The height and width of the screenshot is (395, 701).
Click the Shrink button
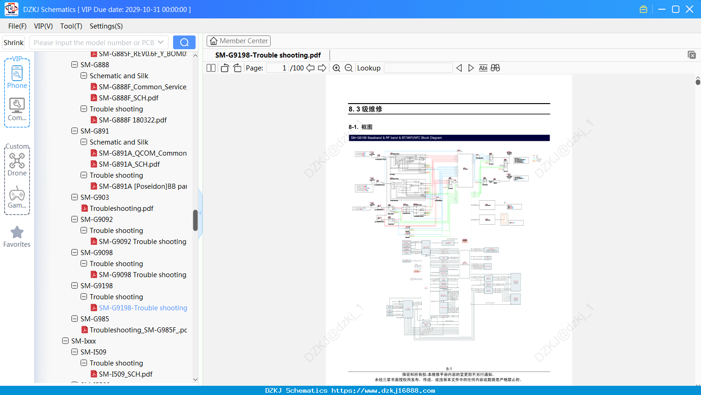click(13, 42)
